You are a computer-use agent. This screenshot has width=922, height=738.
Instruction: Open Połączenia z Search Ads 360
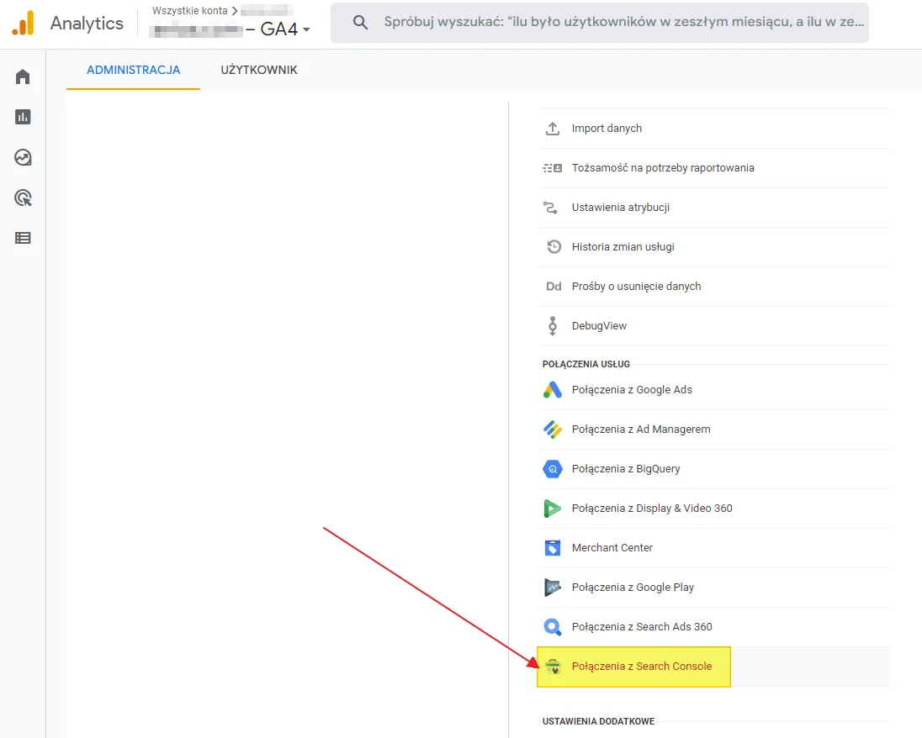click(x=713, y=627)
